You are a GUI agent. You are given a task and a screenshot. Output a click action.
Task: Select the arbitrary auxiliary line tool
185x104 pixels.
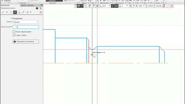(3, 12)
